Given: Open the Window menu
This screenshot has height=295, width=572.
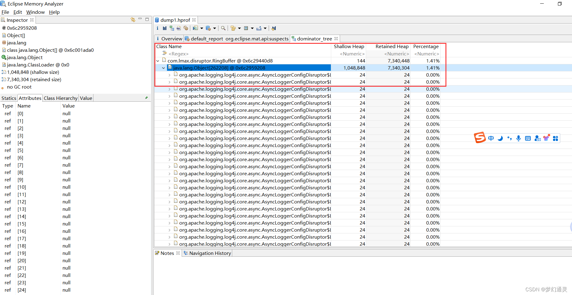Looking at the screenshot, I should coord(35,12).
